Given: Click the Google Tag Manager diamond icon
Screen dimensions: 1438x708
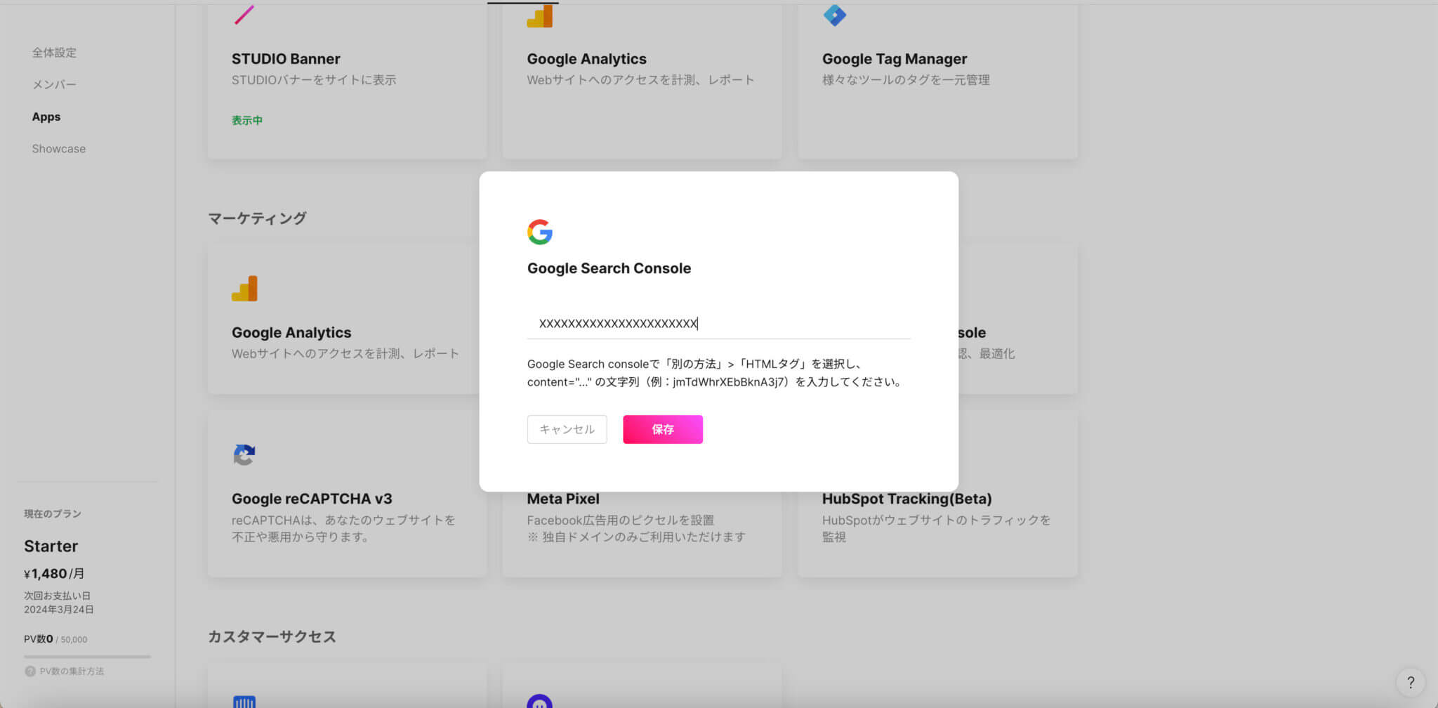Looking at the screenshot, I should [x=835, y=15].
